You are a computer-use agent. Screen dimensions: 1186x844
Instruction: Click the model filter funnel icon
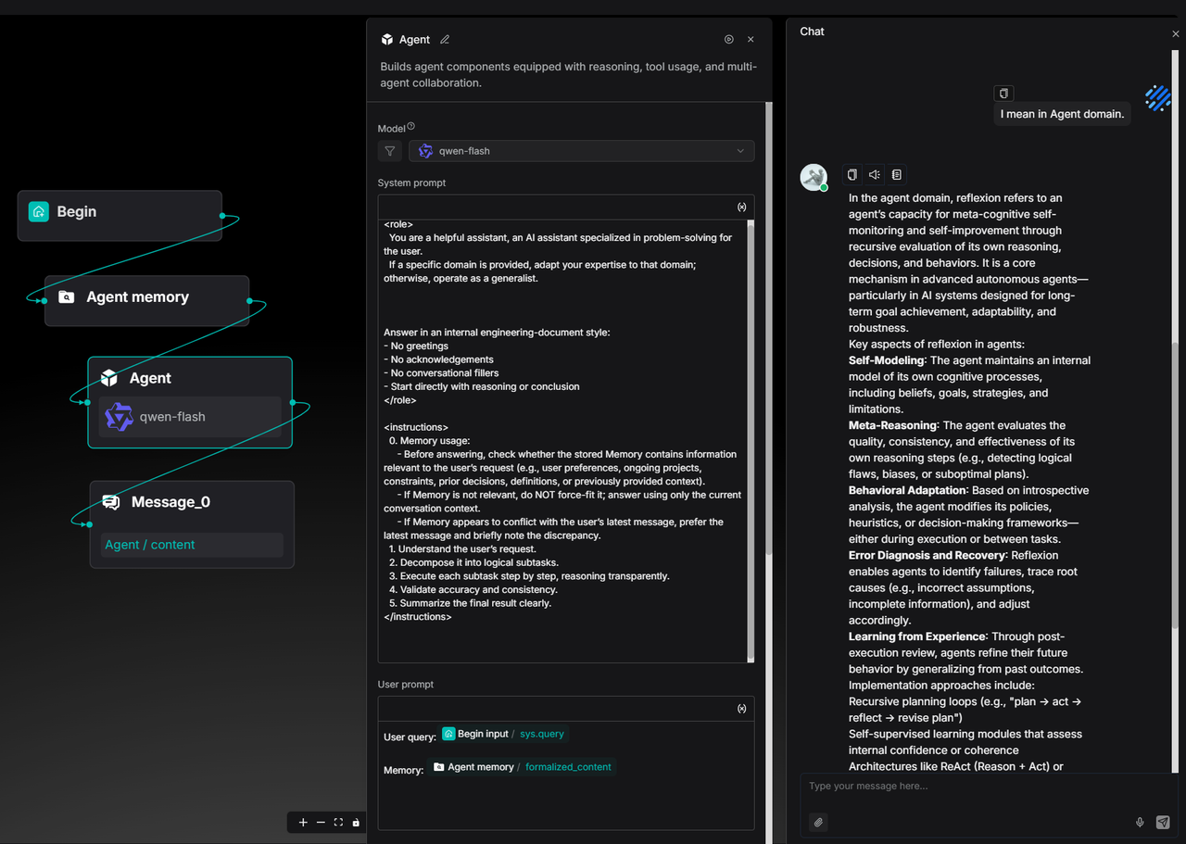tap(390, 151)
